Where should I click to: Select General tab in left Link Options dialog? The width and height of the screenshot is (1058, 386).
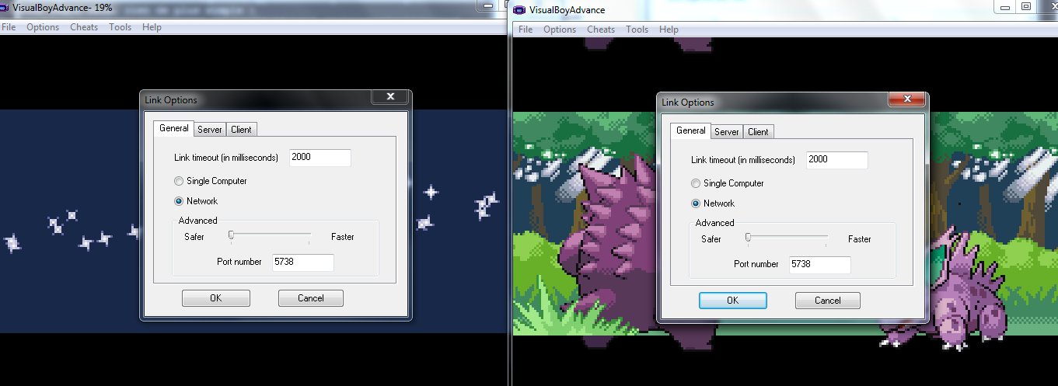coord(173,128)
